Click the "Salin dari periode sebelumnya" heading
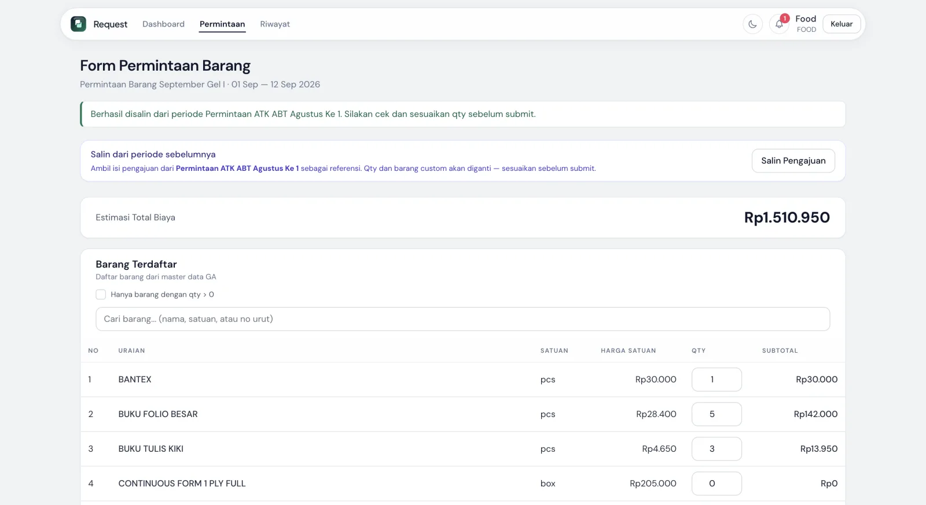 pos(153,154)
